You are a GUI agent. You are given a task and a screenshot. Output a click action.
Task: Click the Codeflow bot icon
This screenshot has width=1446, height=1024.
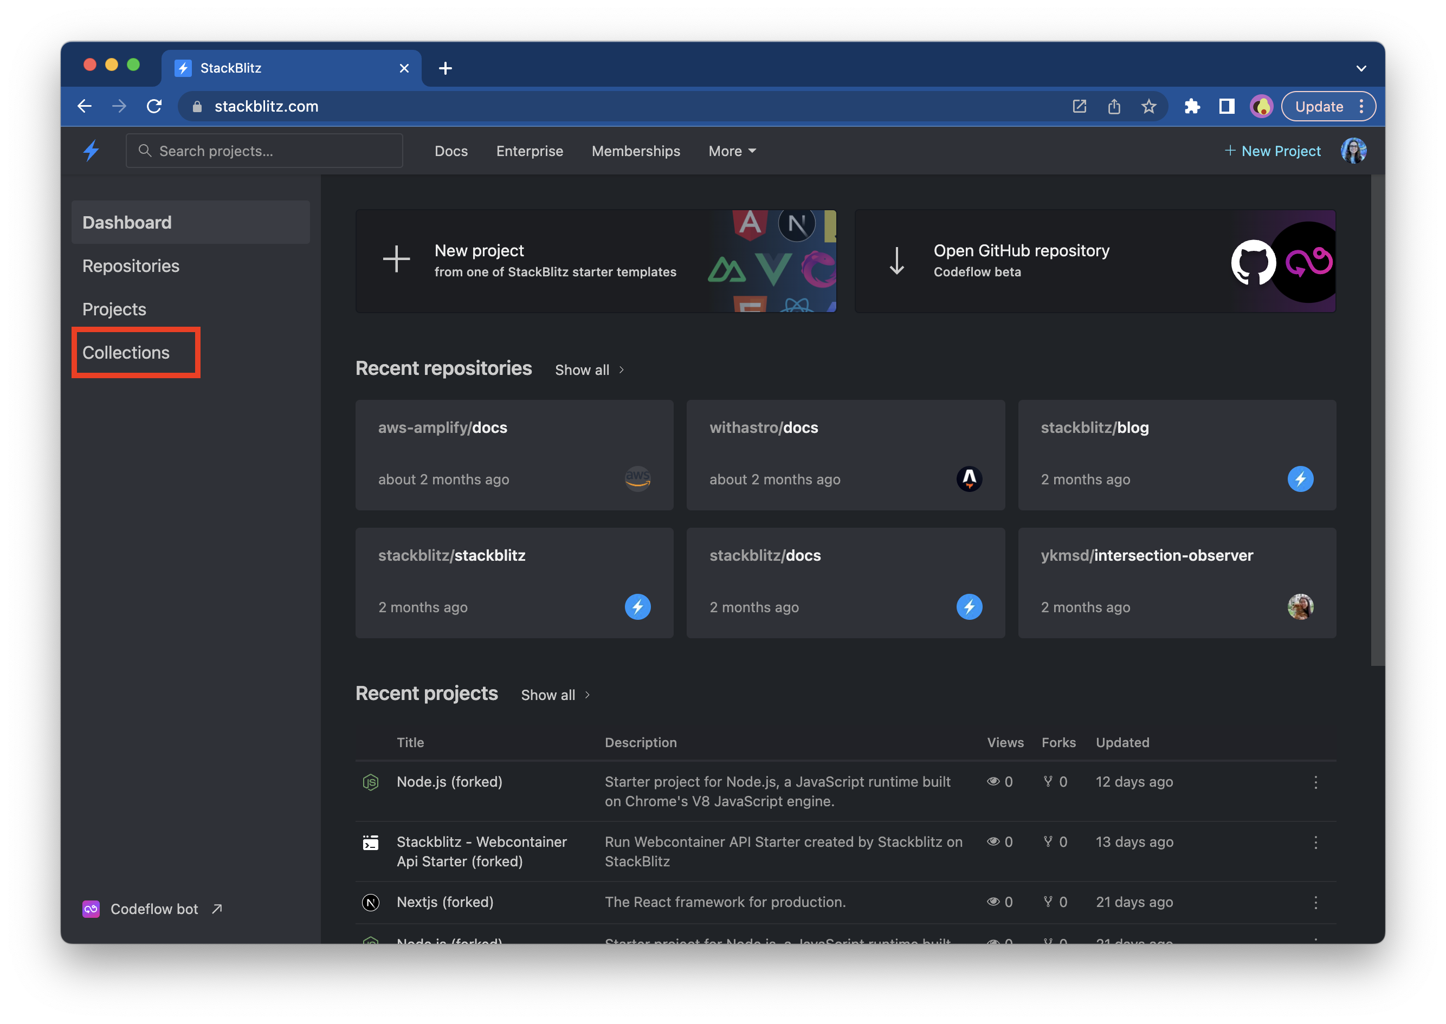91,909
